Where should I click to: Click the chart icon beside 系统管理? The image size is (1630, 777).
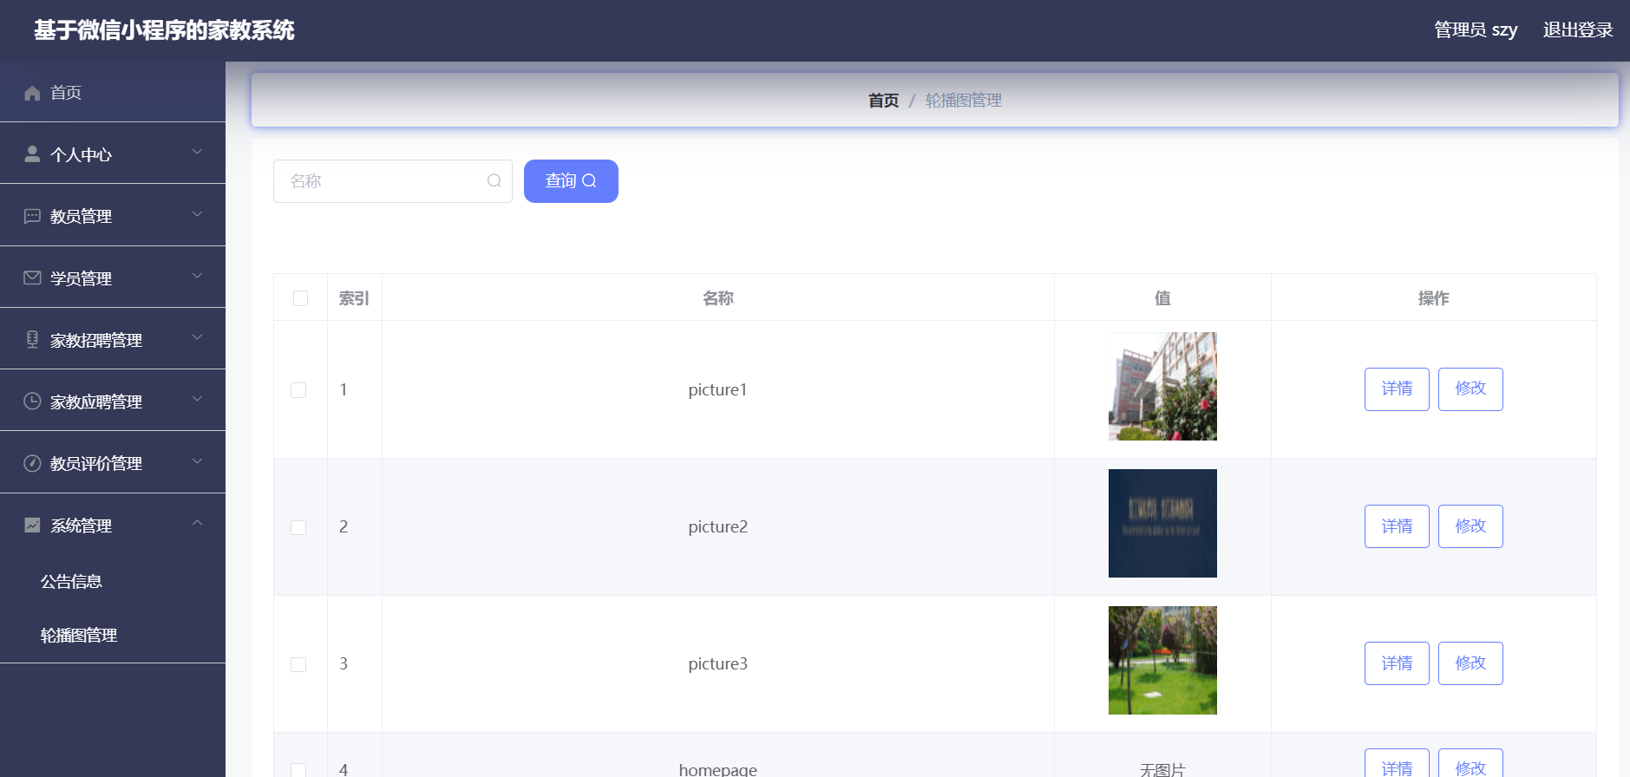point(32,525)
